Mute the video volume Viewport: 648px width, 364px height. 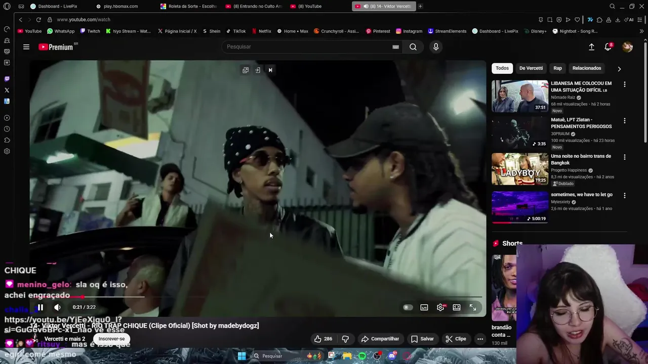tap(57, 307)
